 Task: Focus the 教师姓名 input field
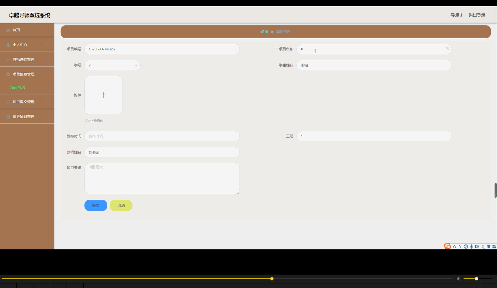tap(162, 152)
